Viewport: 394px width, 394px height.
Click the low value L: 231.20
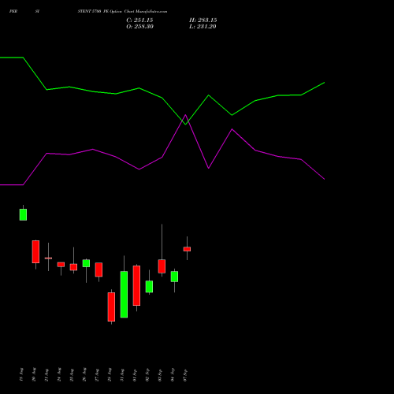point(203,27)
